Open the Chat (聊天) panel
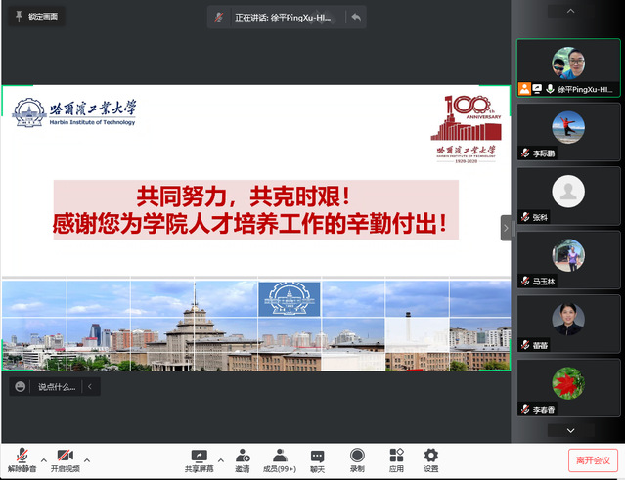The height and width of the screenshot is (480, 625). click(317, 458)
